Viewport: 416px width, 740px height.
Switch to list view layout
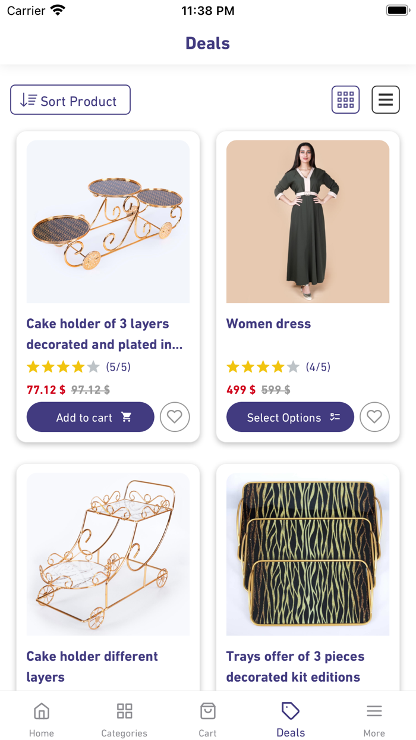(x=386, y=99)
